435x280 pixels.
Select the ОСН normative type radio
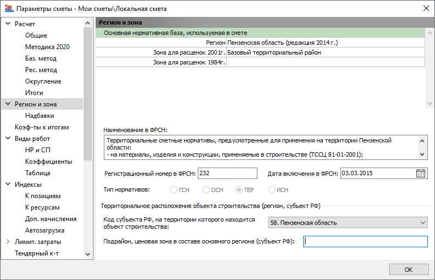click(x=206, y=190)
